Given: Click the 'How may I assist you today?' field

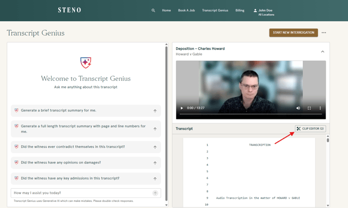Looking at the screenshot, I should pos(81,193).
